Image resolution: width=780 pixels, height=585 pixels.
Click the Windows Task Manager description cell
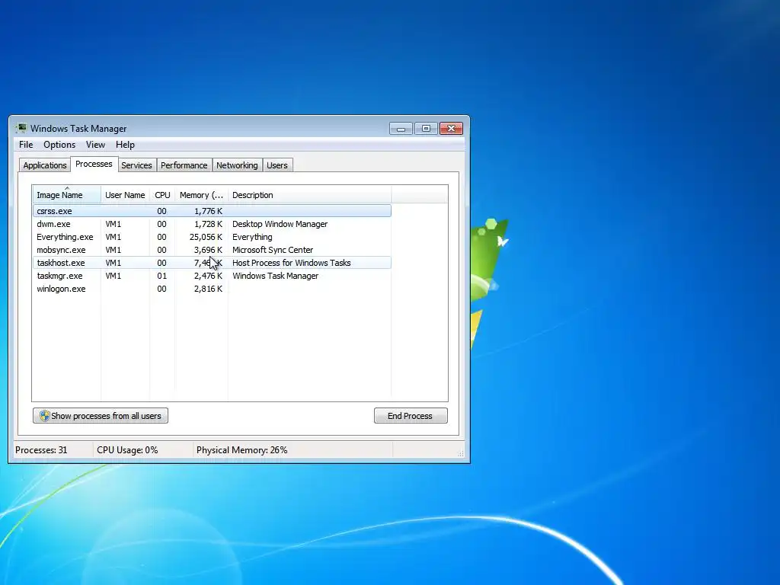[275, 276]
